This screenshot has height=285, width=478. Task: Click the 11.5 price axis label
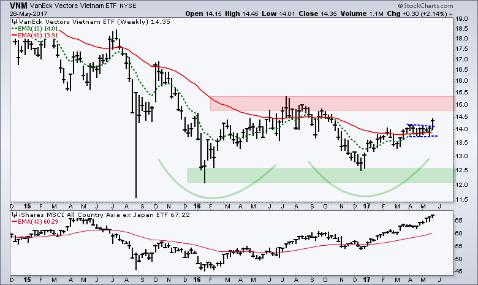(461, 200)
